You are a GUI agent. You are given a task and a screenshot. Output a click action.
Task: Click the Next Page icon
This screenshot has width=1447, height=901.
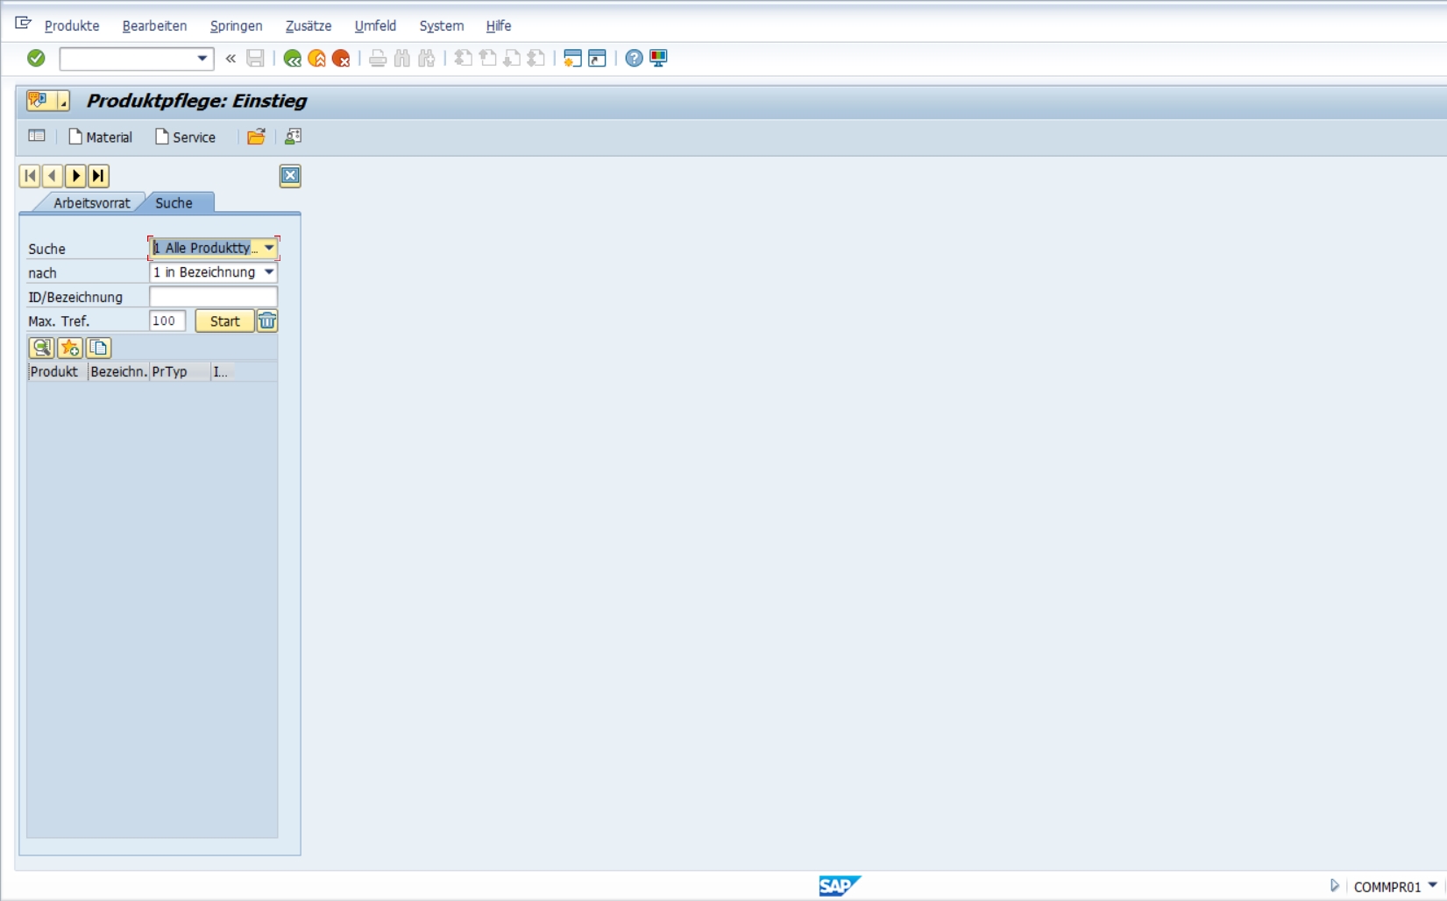pyautogui.click(x=512, y=59)
